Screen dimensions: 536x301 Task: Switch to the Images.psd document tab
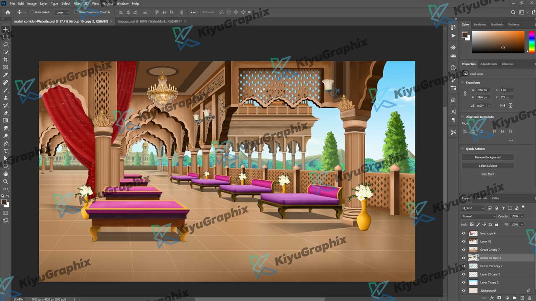click(x=149, y=21)
